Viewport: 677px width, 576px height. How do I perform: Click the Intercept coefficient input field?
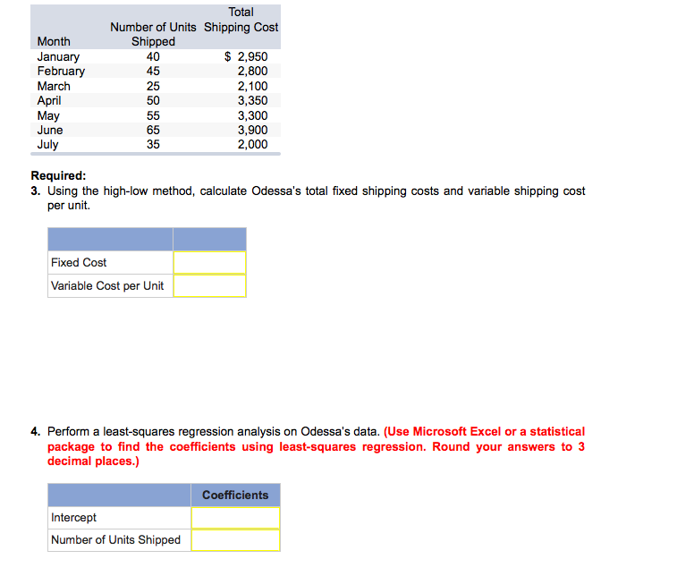point(235,517)
